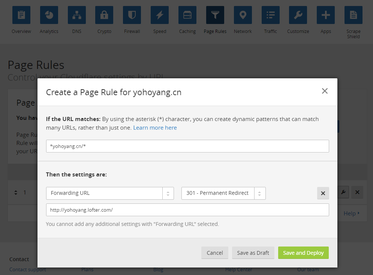Open the Traffic list icon
Viewport: 373px width, 275px height.
(x=270, y=15)
